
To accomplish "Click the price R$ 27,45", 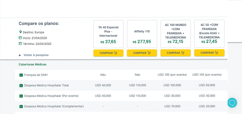I will pos(209,42).
